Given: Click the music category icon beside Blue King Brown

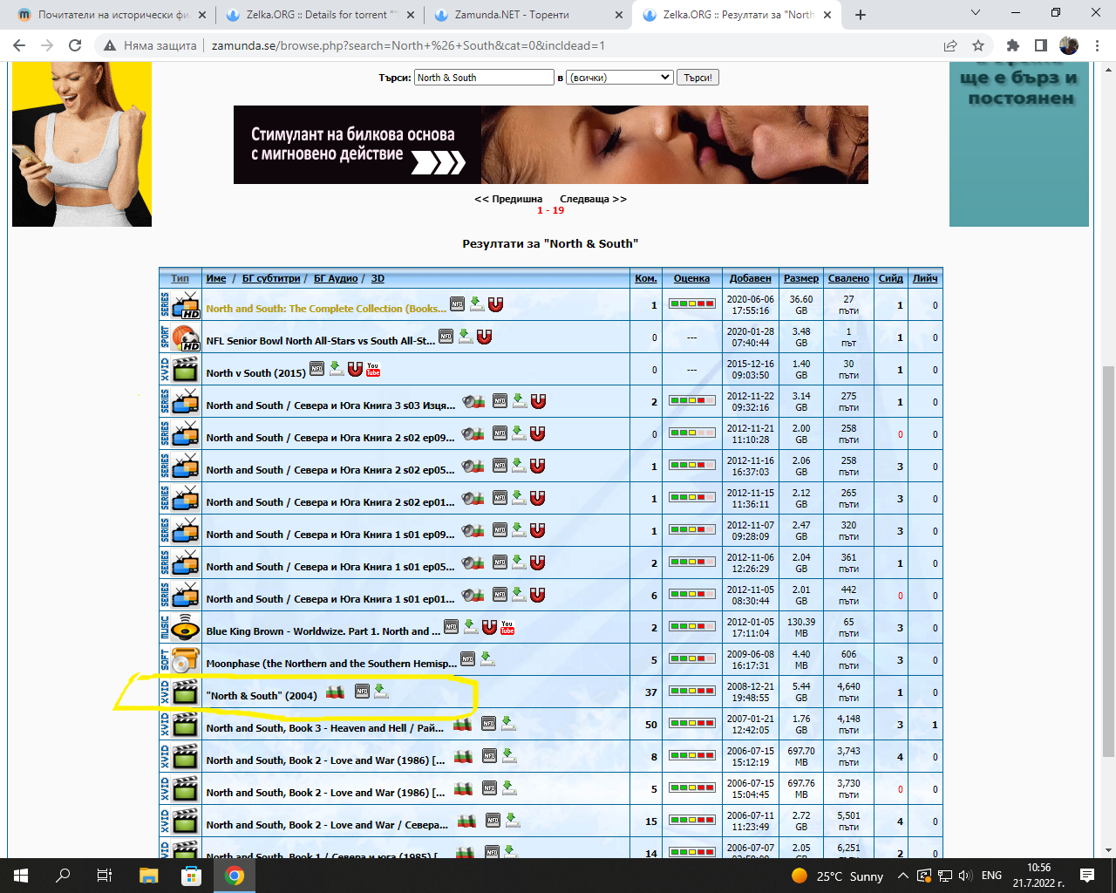Looking at the screenshot, I should [x=185, y=628].
